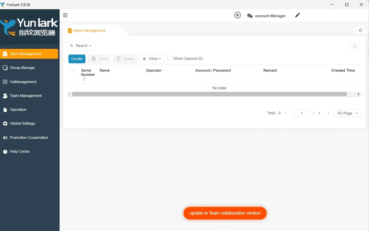Open the Other dropdown menu
369x231 pixels.
[152, 59]
